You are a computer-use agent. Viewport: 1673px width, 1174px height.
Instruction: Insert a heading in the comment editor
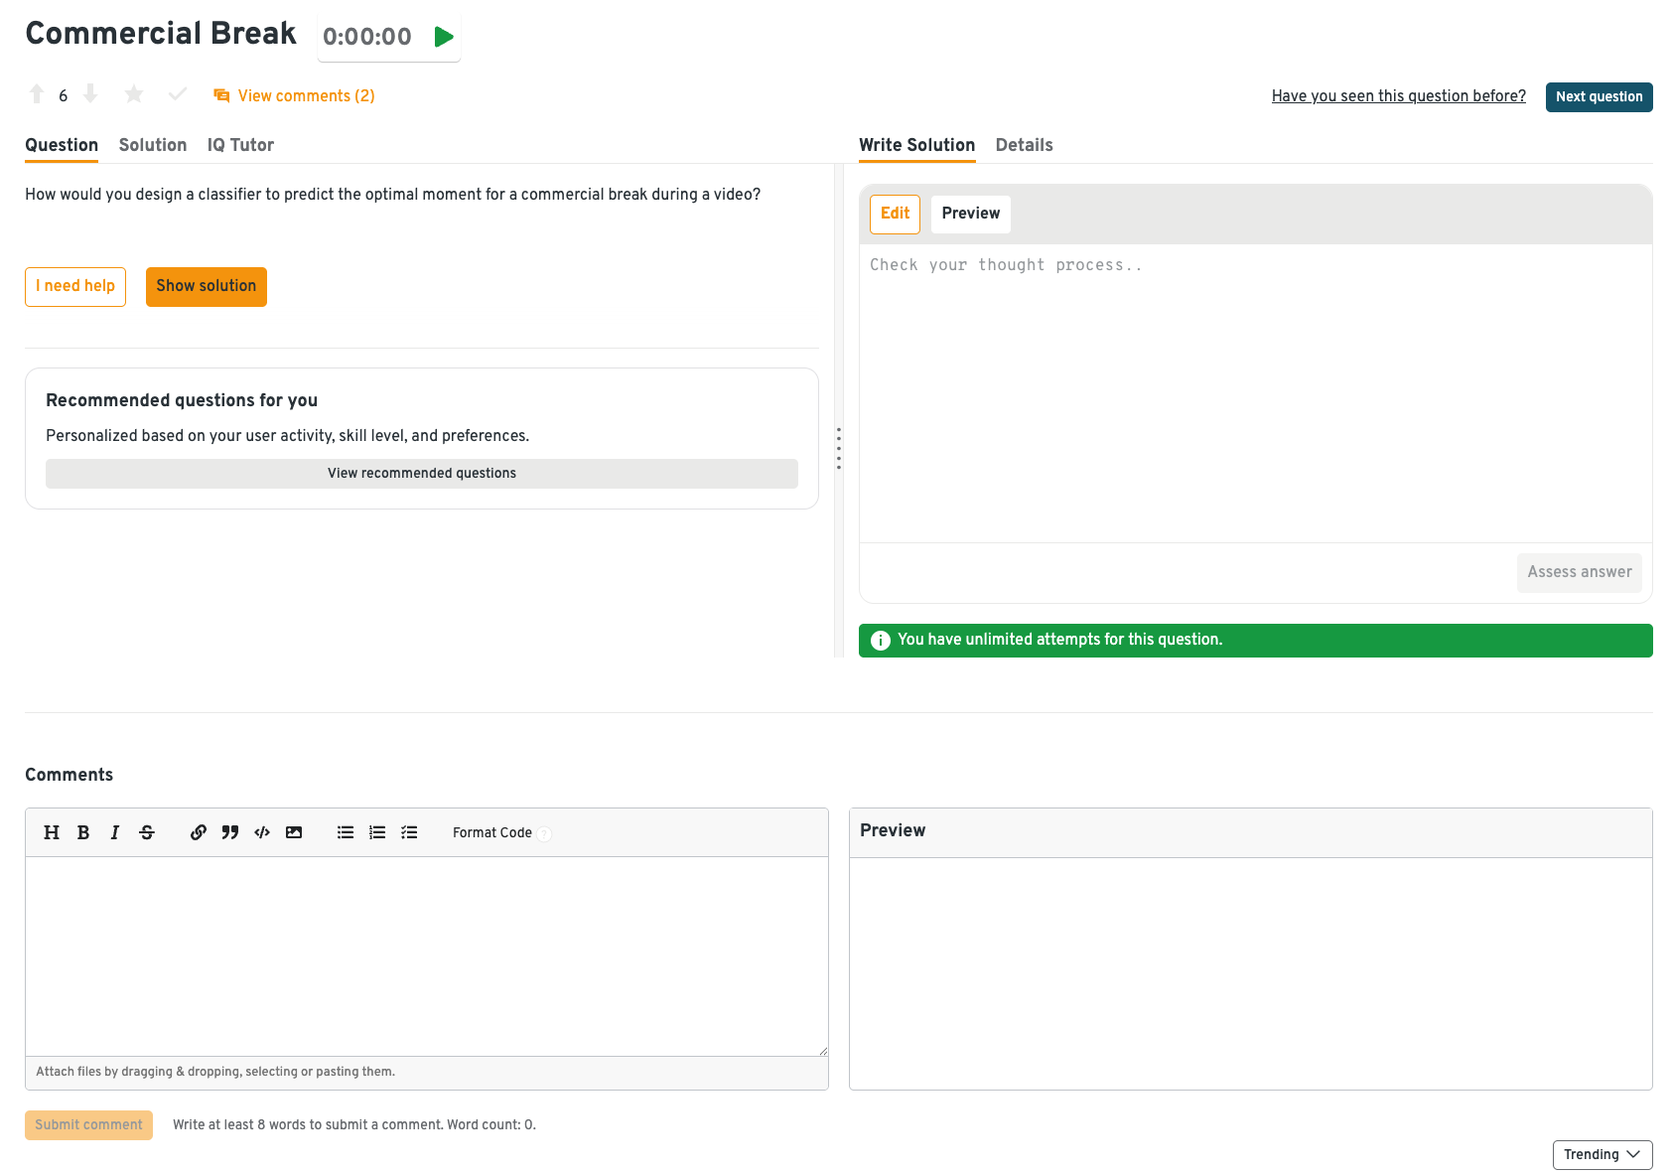click(52, 832)
